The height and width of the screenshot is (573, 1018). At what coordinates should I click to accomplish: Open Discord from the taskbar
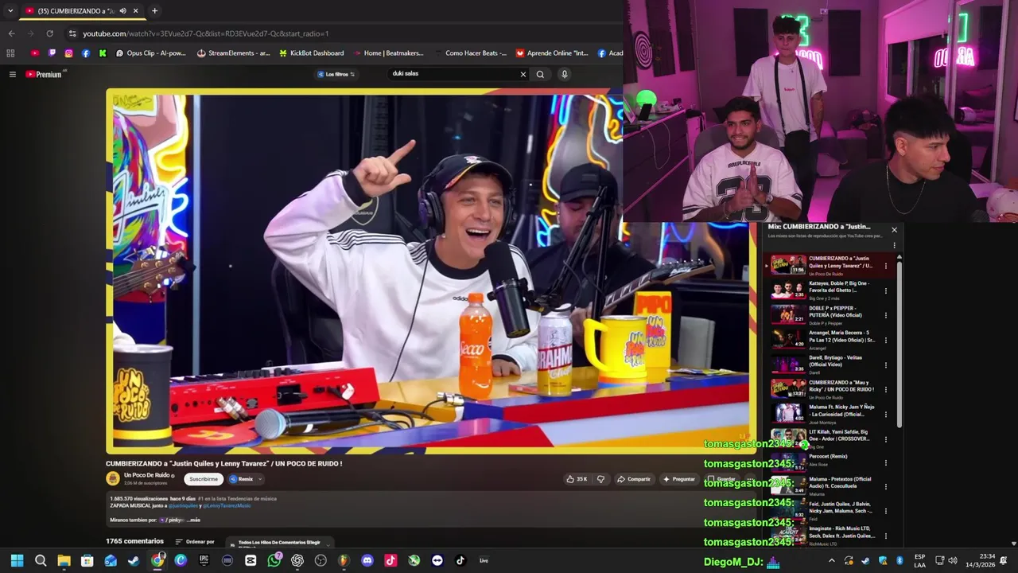(x=367, y=560)
